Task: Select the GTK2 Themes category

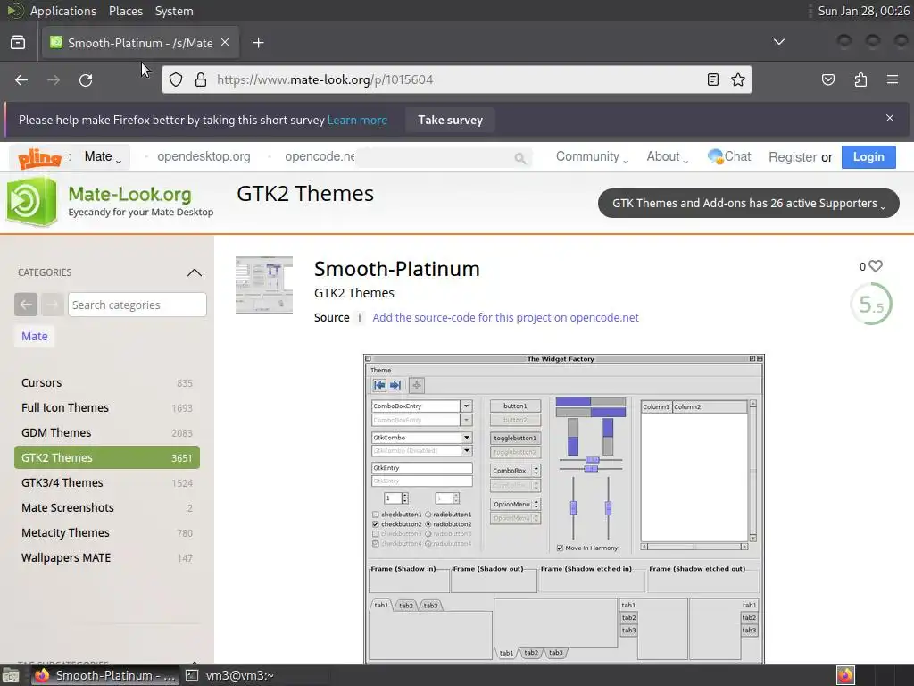Action: [107, 458]
